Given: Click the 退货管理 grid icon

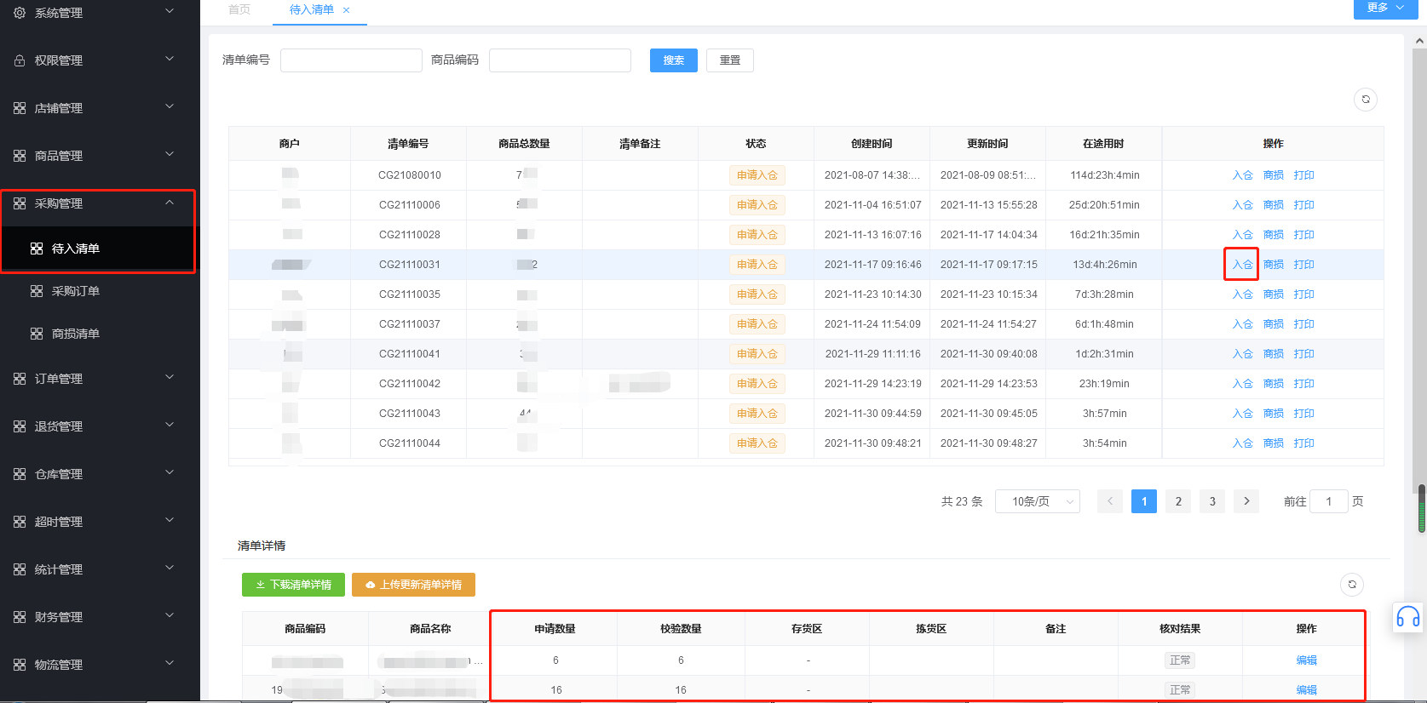Looking at the screenshot, I should point(20,426).
